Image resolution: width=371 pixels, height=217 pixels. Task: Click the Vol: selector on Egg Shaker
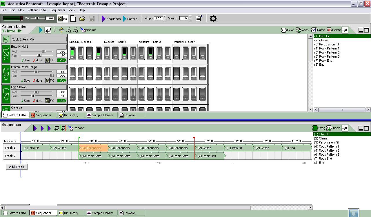62,101
